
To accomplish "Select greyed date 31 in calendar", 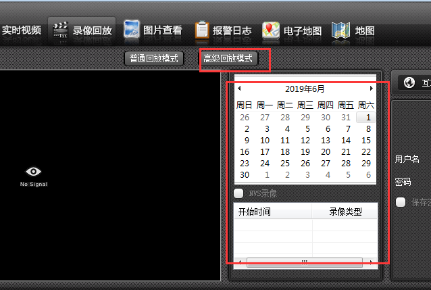I will (346, 118).
